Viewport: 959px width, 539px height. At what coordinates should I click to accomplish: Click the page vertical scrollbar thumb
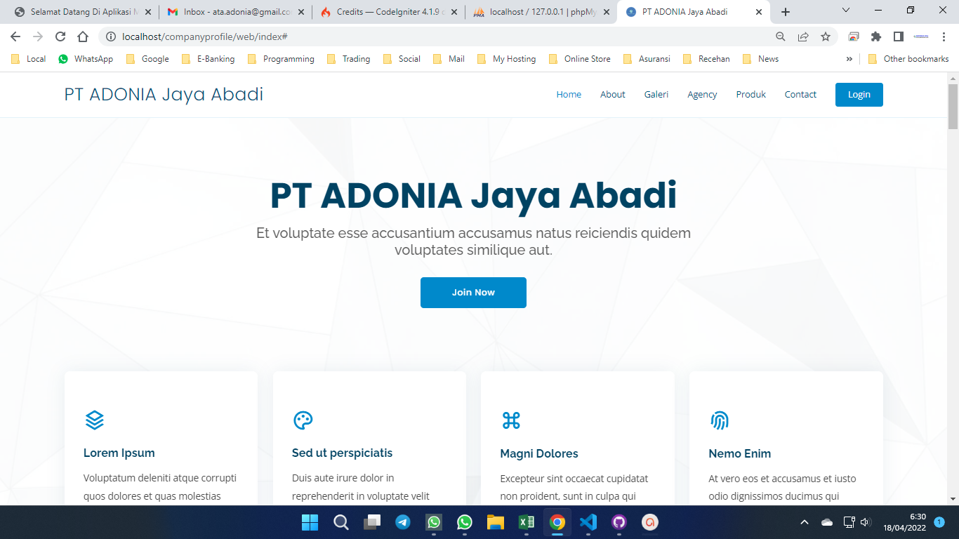pos(953,106)
